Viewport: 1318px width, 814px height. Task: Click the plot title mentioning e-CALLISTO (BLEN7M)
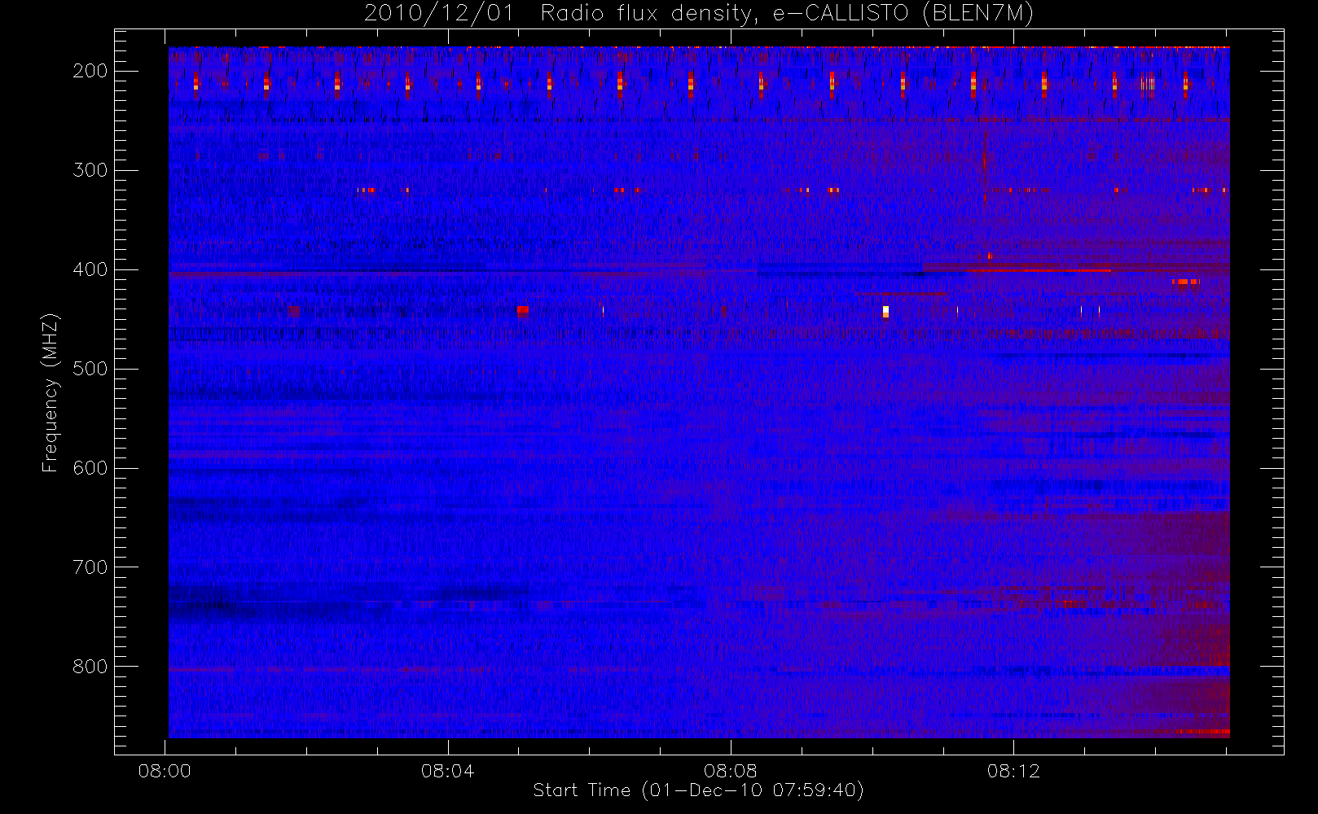(699, 14)
